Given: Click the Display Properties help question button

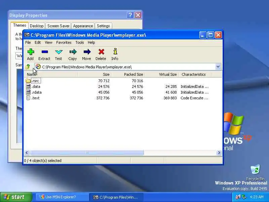Looking at the screenshot, I should (x=130, y=15).
